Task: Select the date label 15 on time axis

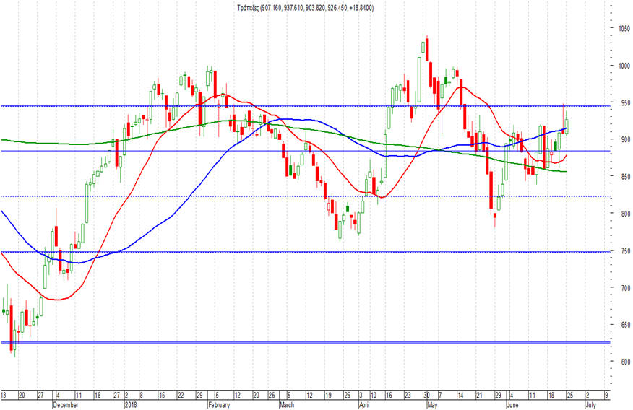Action: click(161, 395)
